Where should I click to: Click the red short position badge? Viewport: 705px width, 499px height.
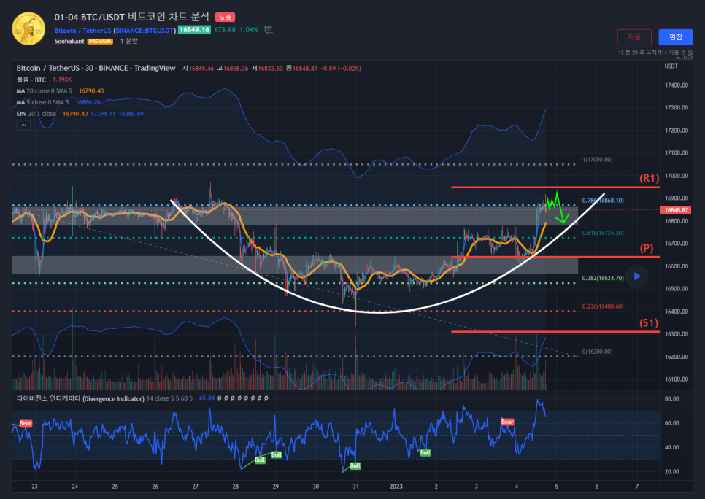click(225, 17)
